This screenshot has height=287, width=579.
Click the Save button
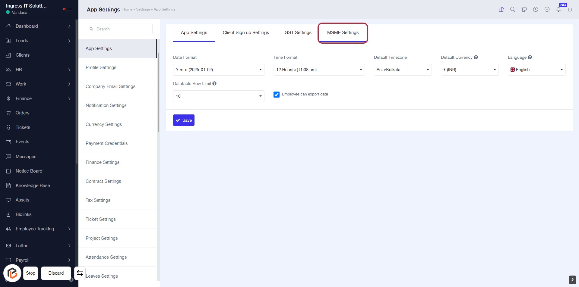(184, 120)
